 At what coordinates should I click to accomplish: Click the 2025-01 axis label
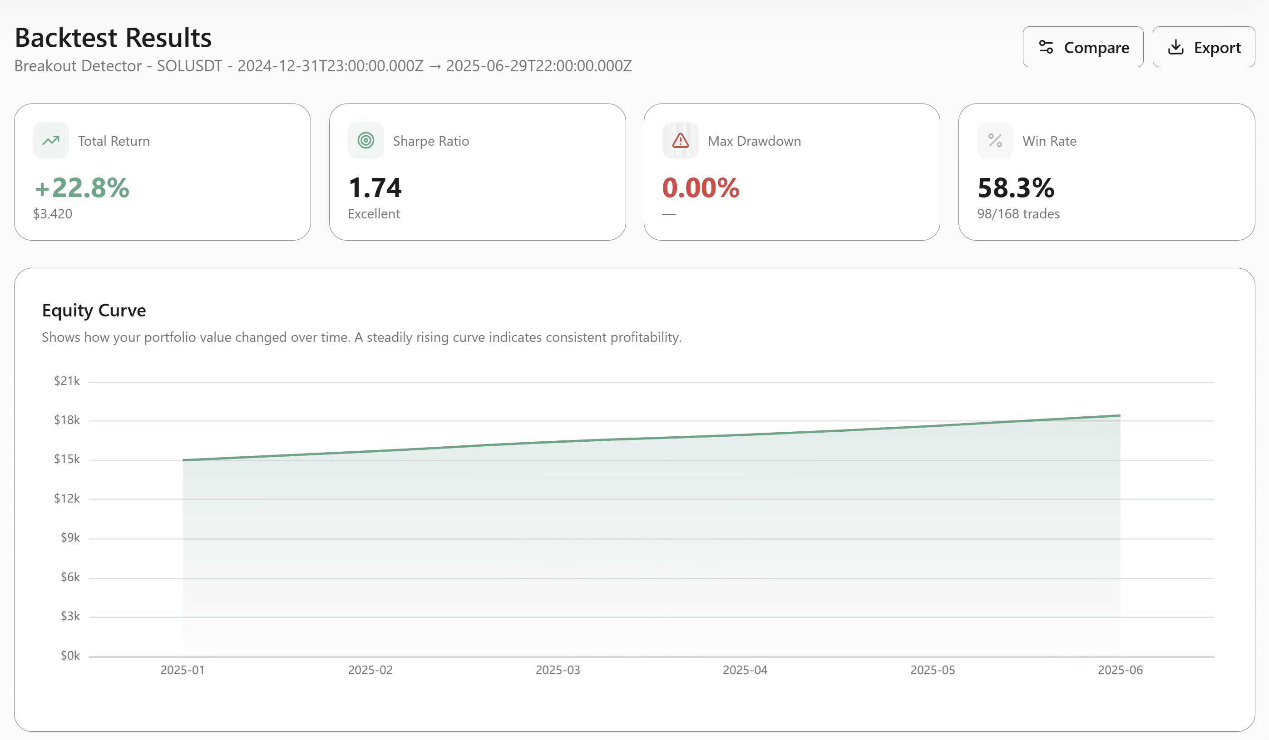183,670
